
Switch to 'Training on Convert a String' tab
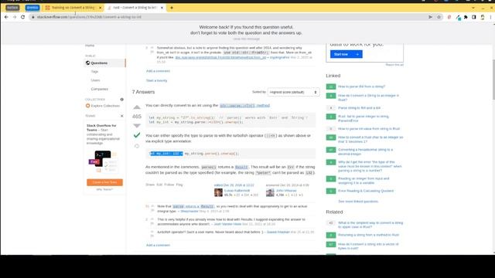click(73, 8)
